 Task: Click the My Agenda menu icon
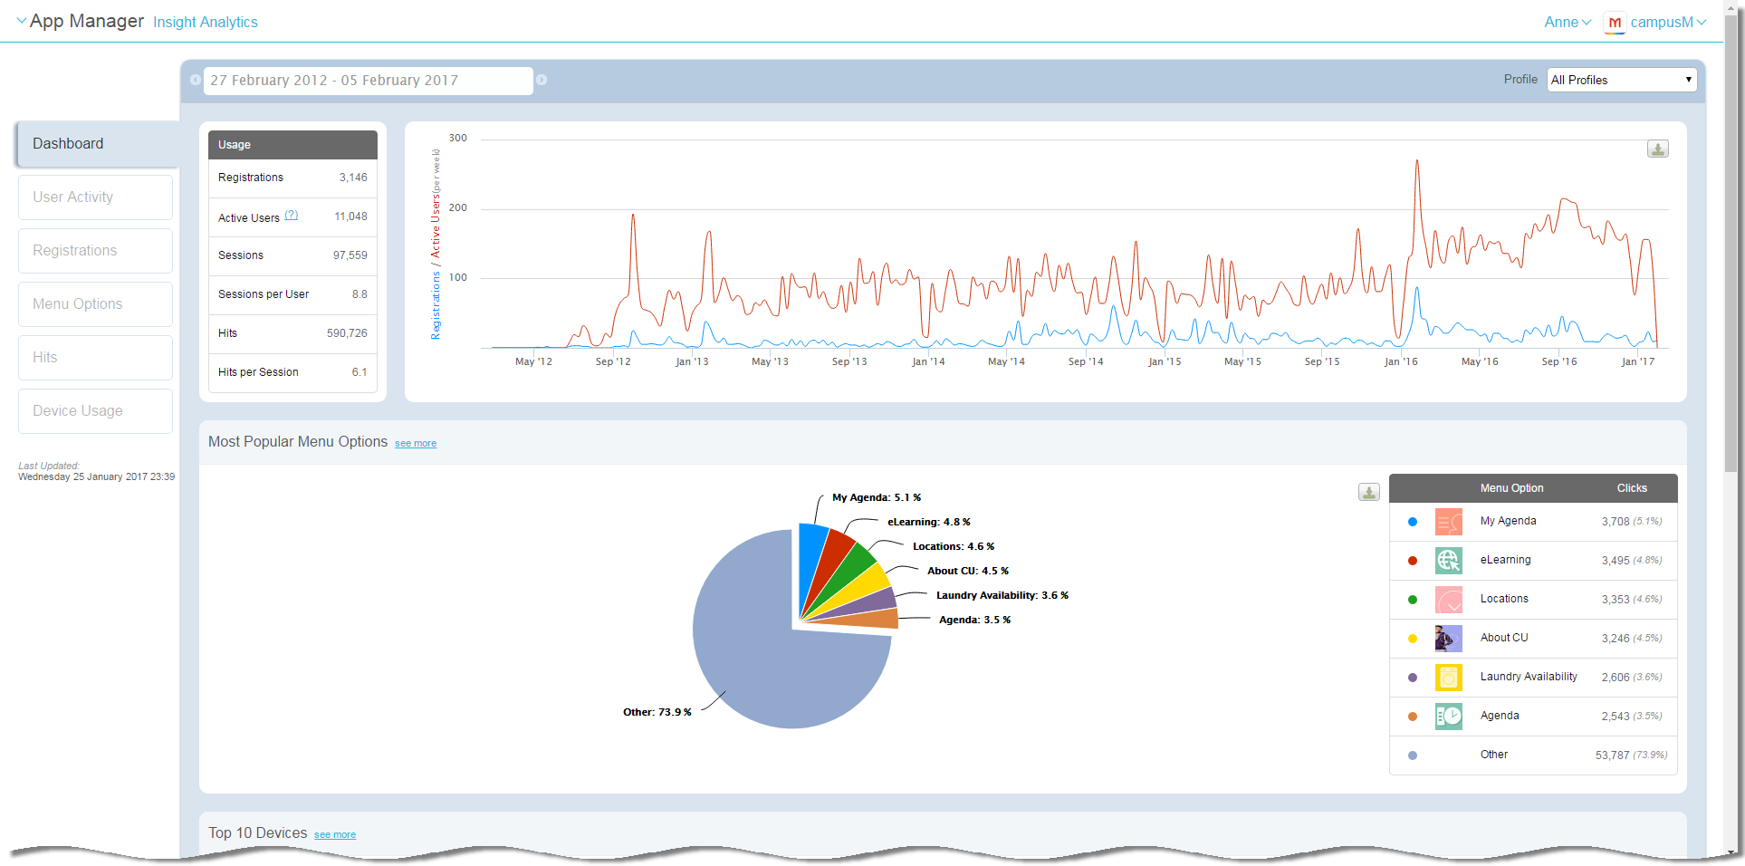coord(1448,522)
